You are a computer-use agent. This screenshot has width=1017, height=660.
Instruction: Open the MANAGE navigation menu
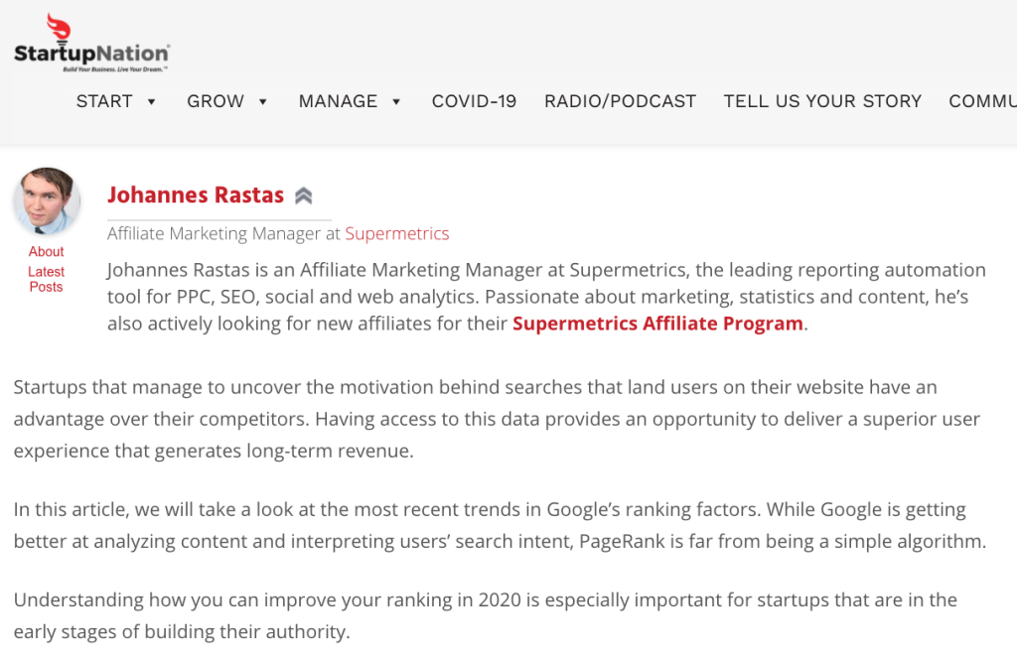coord(338,101)
